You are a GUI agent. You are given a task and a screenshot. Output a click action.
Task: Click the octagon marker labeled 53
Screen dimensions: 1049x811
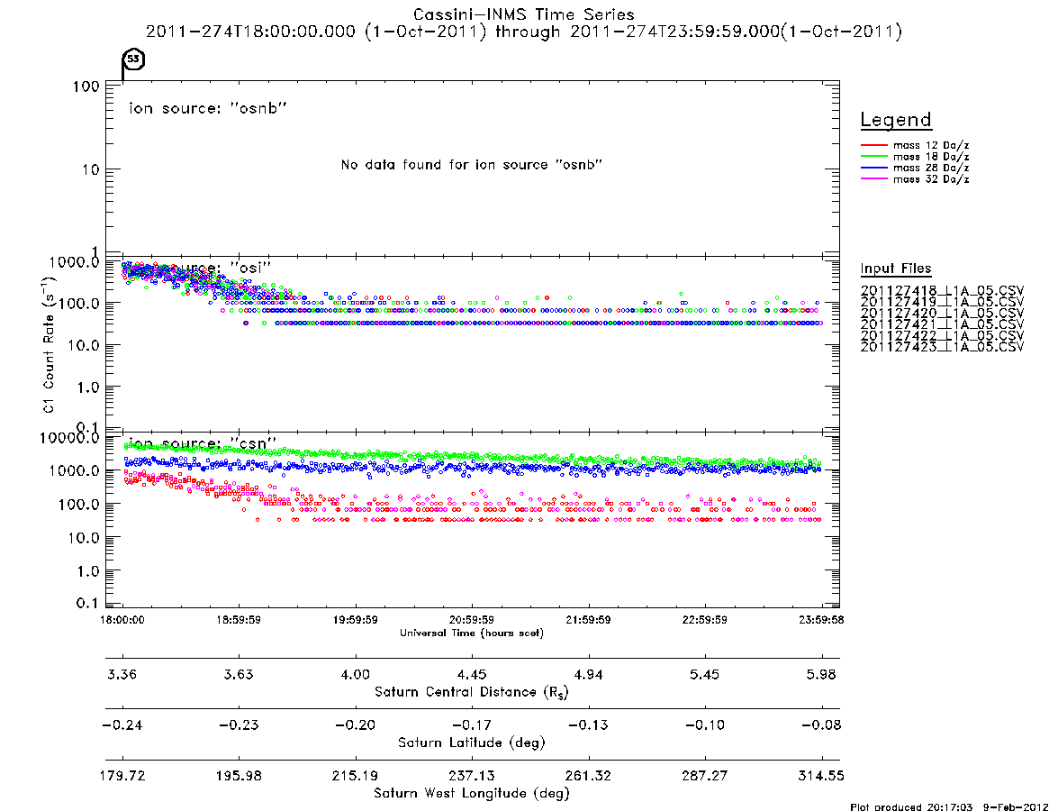click(x=134, y=59)
